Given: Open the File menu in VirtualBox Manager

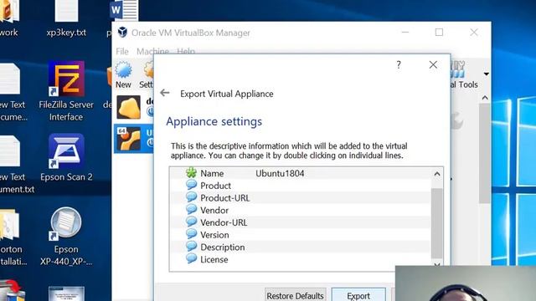Looking at the screenshot, I should pos(122,51).
